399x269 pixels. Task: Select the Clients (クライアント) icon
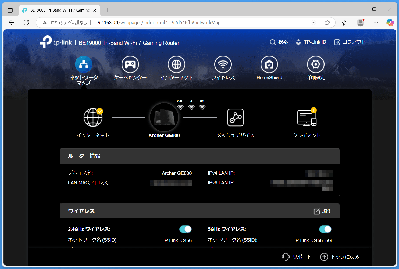click(x=307, y=118)
